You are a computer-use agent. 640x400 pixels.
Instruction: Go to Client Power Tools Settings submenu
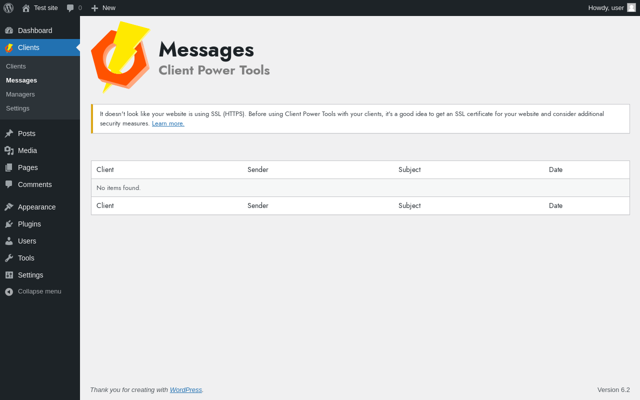point(17,108)
